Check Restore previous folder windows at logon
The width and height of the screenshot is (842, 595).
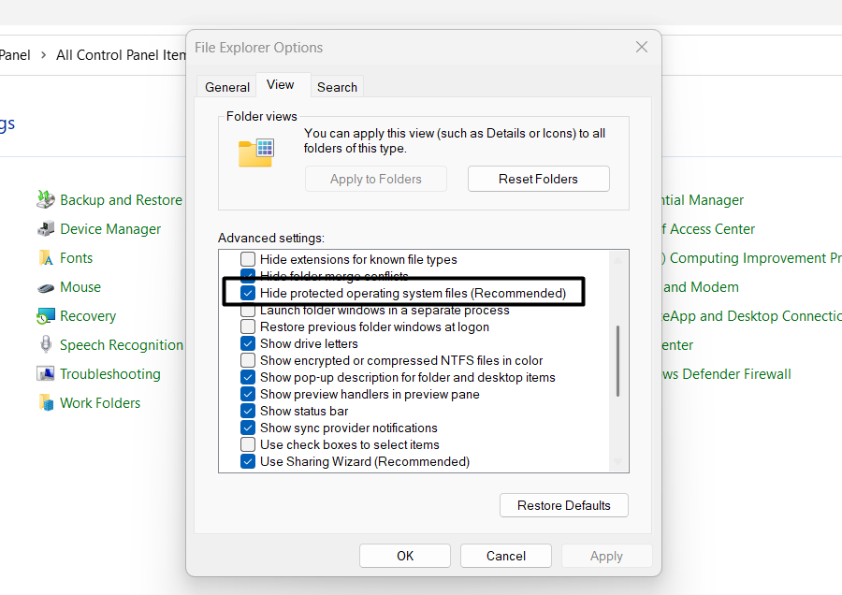248,327
